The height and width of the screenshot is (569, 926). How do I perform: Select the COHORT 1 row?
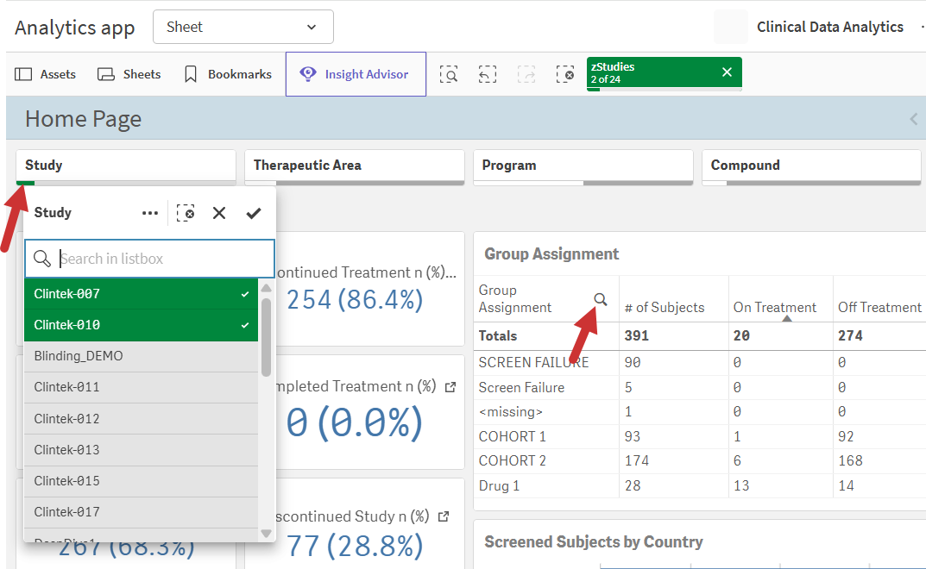[513, 437]
